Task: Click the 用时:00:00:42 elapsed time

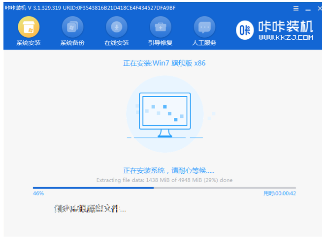Action: pyautogui.click(x=280, y=193)
